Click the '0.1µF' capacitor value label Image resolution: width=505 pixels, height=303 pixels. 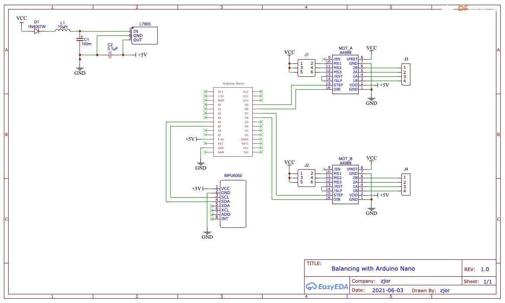112,49
